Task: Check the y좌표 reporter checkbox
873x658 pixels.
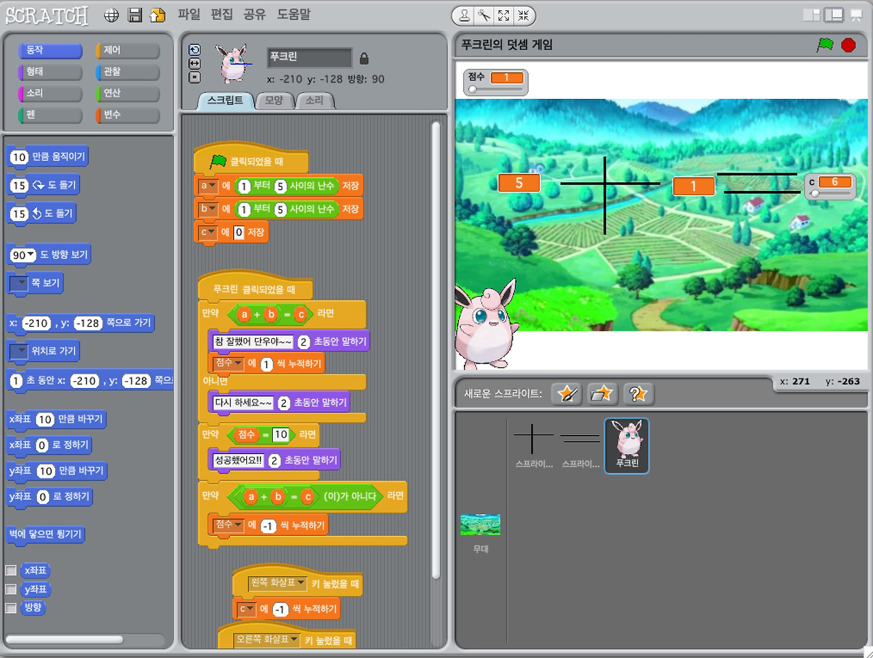Action: coord(11,589)
